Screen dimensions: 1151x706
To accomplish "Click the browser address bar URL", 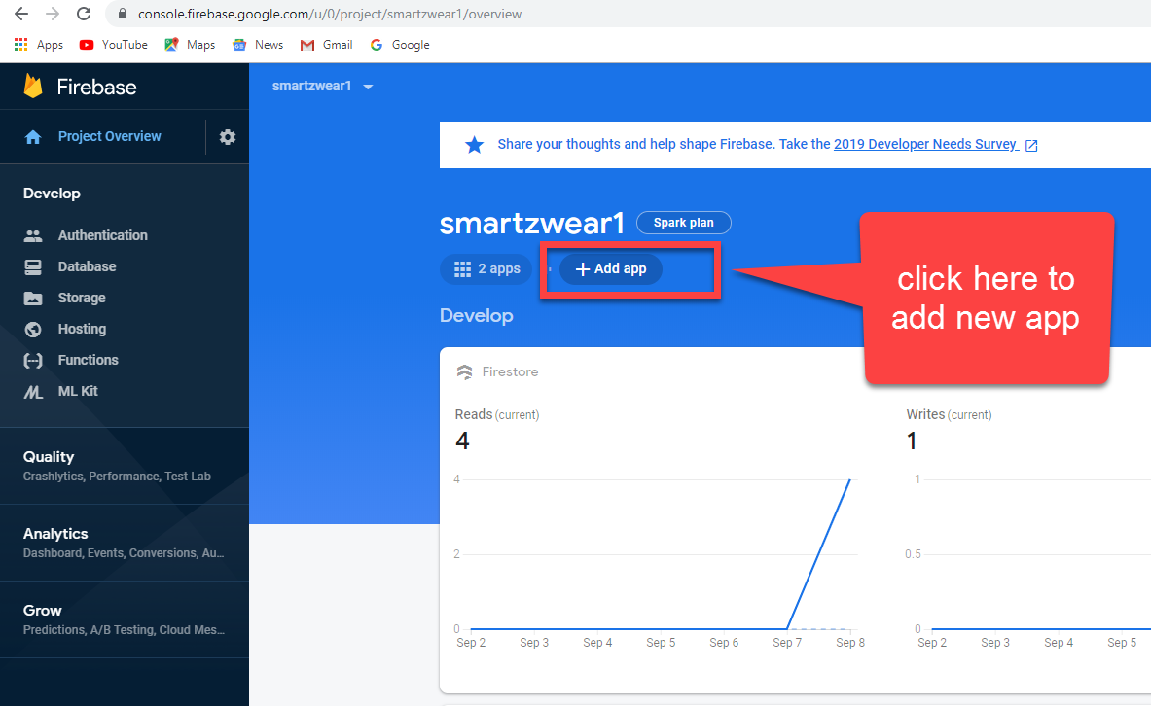I will pos(330,14).
